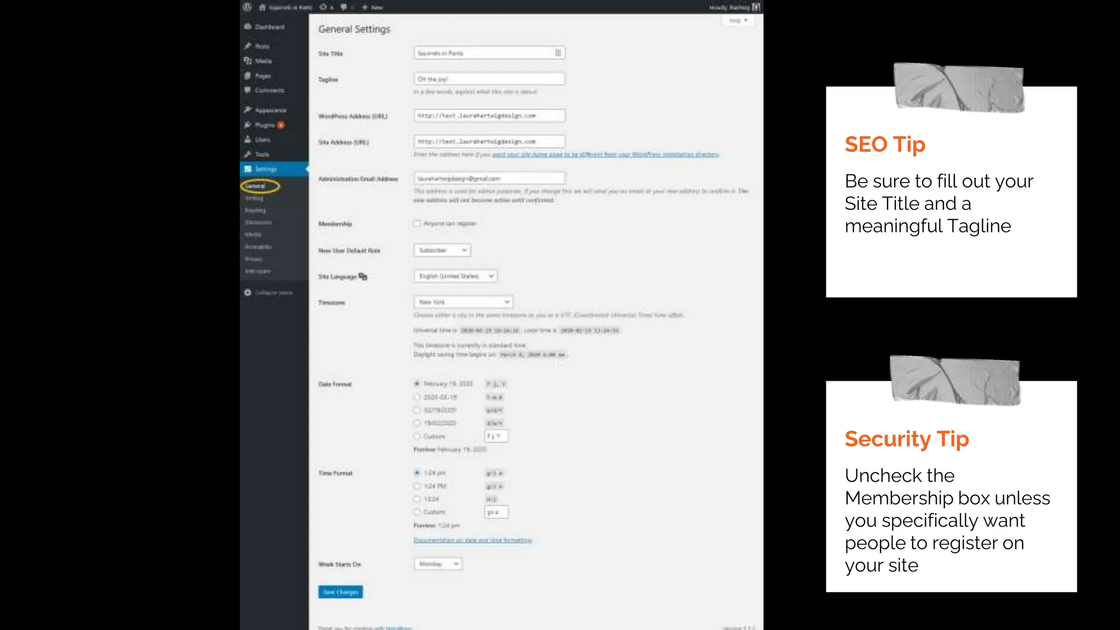The height and width of the screenshot is (630, 1120).
Task: Select the Custom date format radio
Action: [x=417, y=436]
